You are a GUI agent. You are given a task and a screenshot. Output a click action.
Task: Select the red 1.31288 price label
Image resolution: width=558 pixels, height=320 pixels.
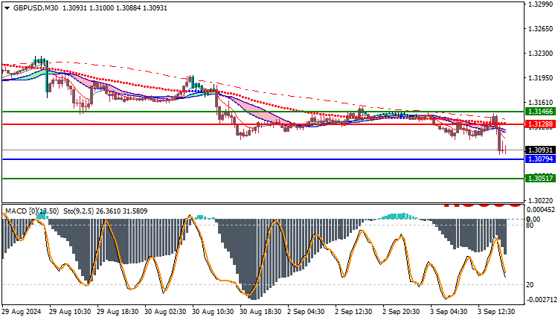(x=540, y=124)
